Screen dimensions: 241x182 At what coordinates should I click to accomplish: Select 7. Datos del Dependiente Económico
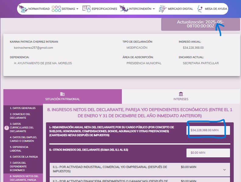(x=20, y=166)
